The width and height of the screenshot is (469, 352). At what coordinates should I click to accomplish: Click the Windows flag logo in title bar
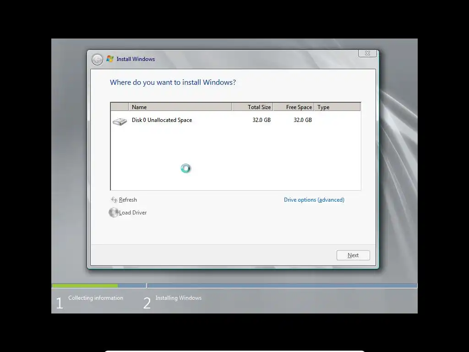110,59
